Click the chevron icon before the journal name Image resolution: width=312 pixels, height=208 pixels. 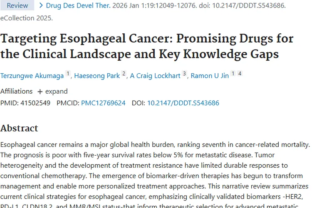[x=41, y=6]
